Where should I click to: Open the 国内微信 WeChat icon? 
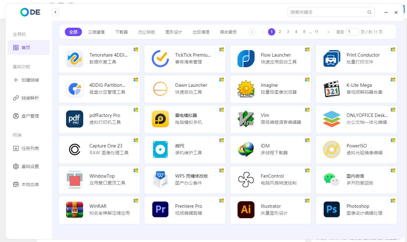point(332,179)
